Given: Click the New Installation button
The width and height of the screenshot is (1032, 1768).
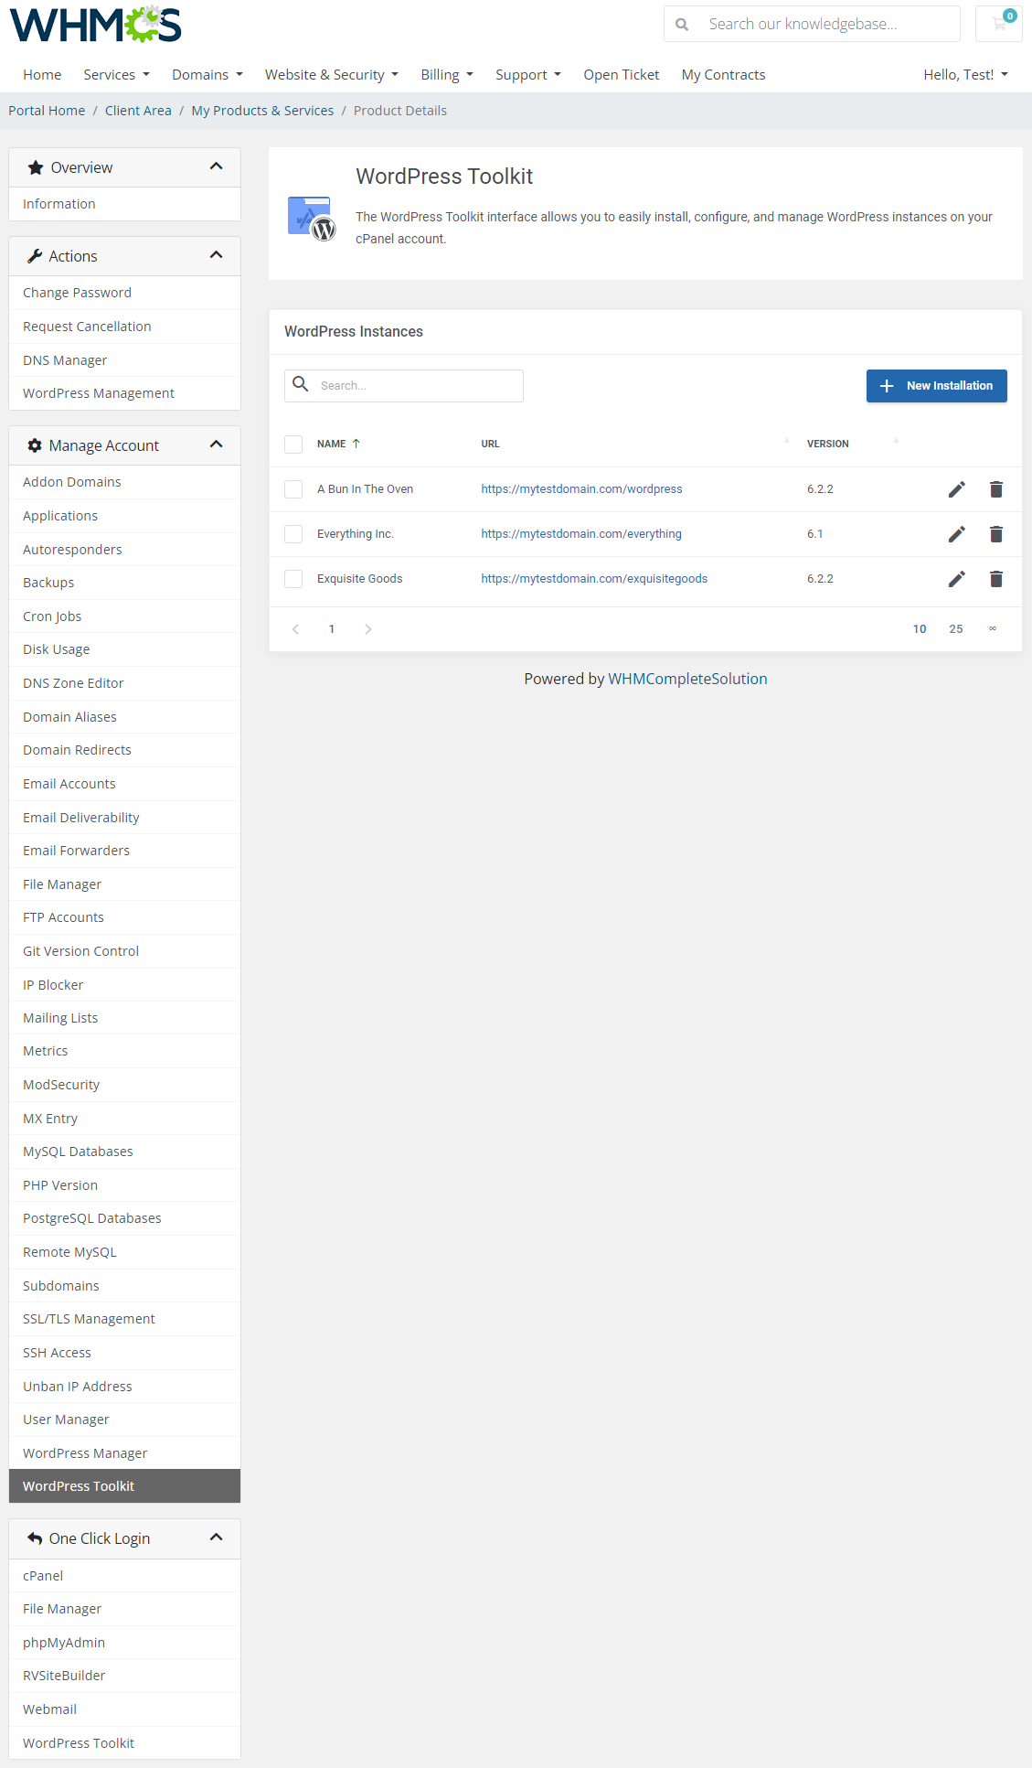Looking at the screenshot, I should [x=936, y=386].
